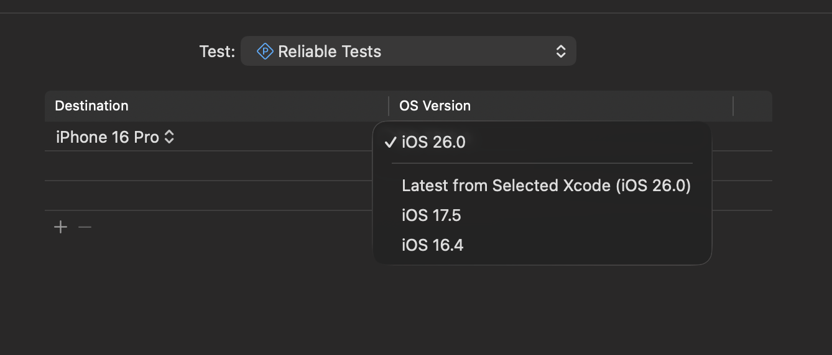Viewport: 832px width, 355px height.
Task: Click the Destination column header
Action: [x=91, y=106]
